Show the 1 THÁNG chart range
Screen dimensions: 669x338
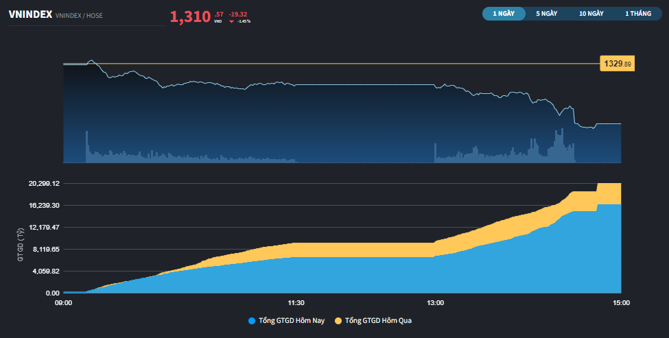[x=637, y=13]
